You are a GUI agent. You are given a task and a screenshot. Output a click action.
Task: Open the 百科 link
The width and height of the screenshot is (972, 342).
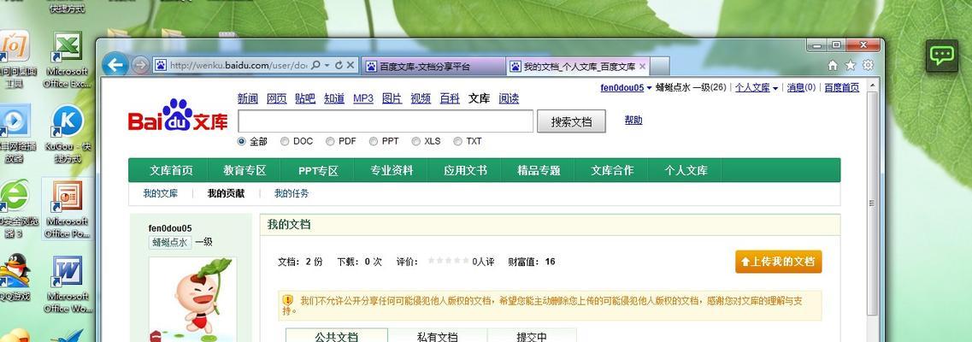pyautogui.click(x=450, y=98)
